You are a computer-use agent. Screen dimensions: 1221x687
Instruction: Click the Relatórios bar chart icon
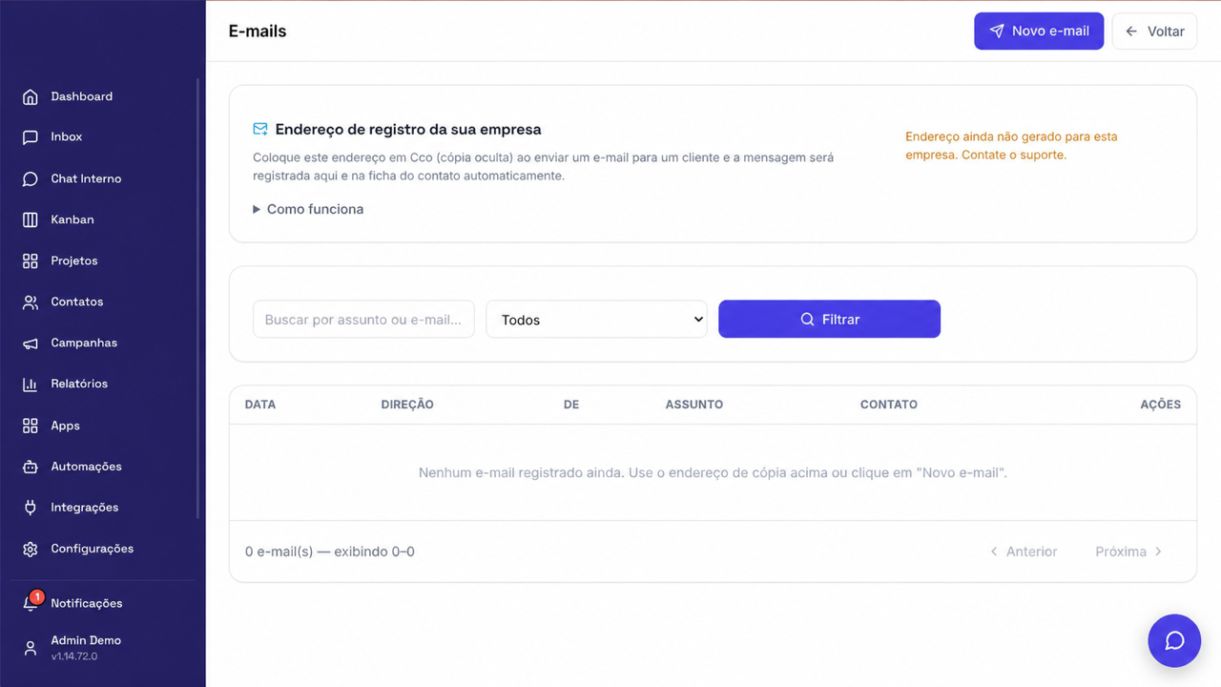(x=31, y=384)
